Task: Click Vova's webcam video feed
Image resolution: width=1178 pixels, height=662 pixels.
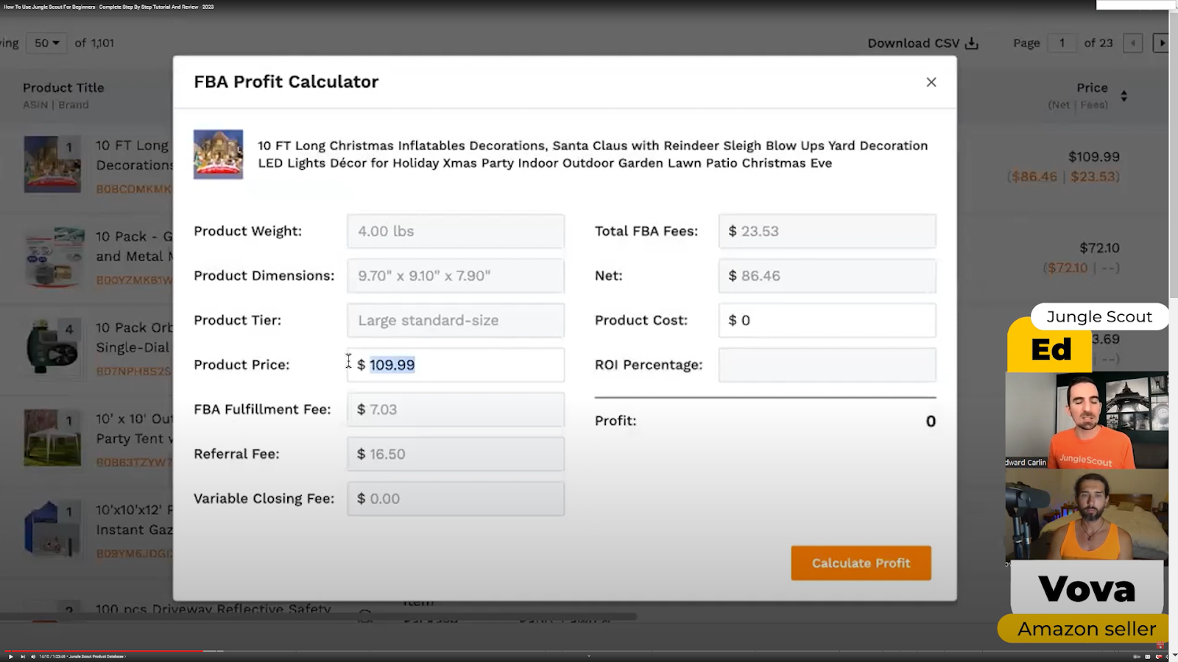Action: [x=1087, y=515]
